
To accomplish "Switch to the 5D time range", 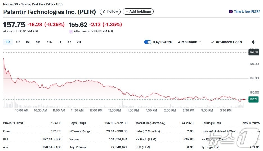I will click(18, 42).
